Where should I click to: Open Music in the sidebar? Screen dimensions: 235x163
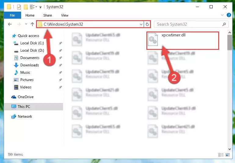click(x=25, y=72)
